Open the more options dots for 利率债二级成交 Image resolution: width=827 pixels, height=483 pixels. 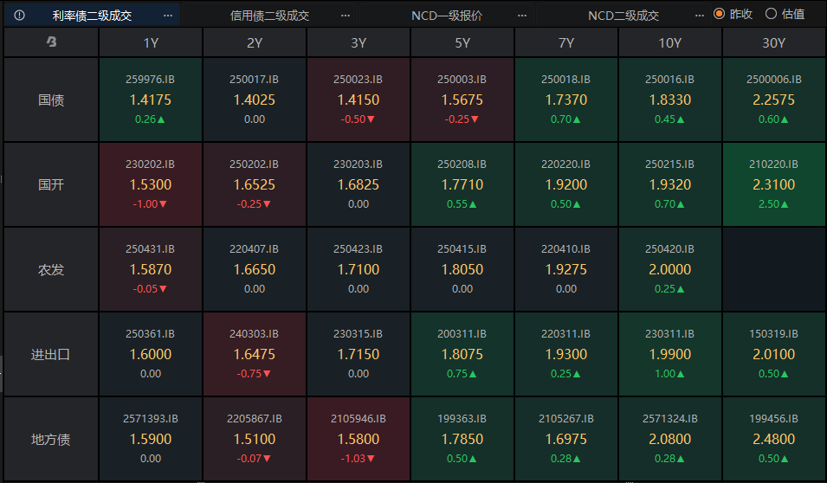click(x=168, y=16)
